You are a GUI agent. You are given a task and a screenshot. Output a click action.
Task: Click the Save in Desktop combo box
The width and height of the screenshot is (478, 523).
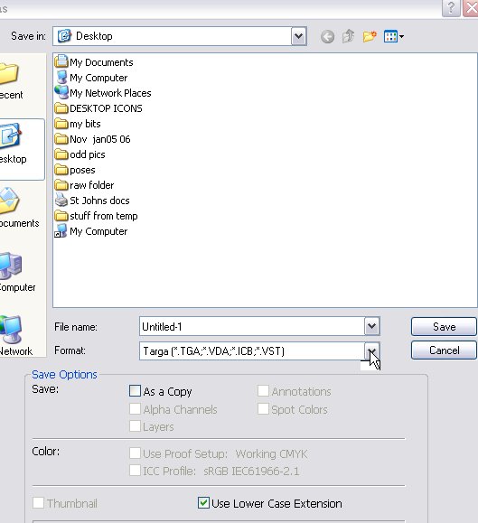[180, 36]
